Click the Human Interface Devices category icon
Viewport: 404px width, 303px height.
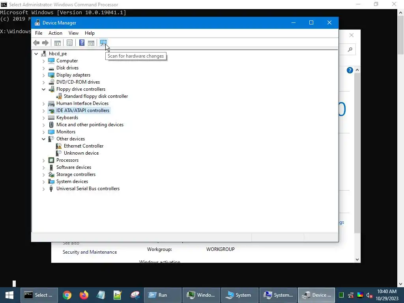coord(51,103)
